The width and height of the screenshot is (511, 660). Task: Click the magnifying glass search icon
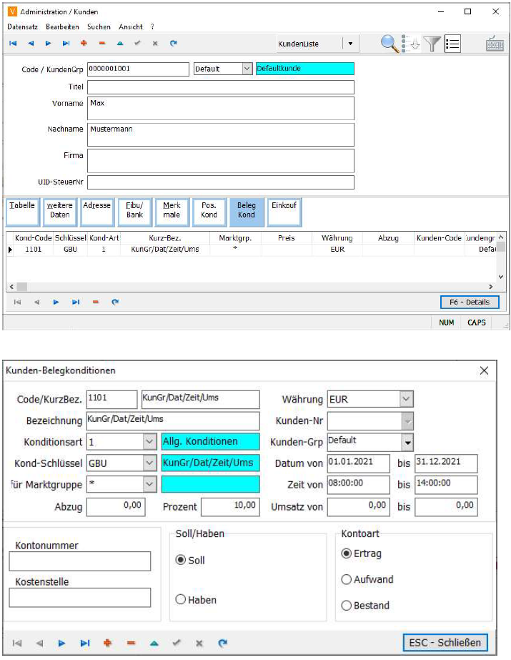(x=390, y=44)
